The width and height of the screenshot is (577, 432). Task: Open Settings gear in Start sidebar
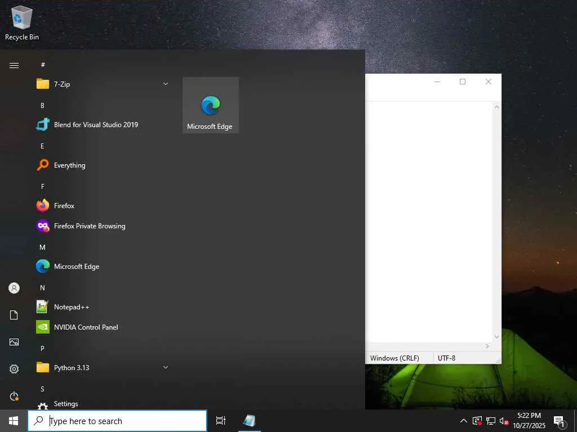pyautogui.click(x=14, y=369)
